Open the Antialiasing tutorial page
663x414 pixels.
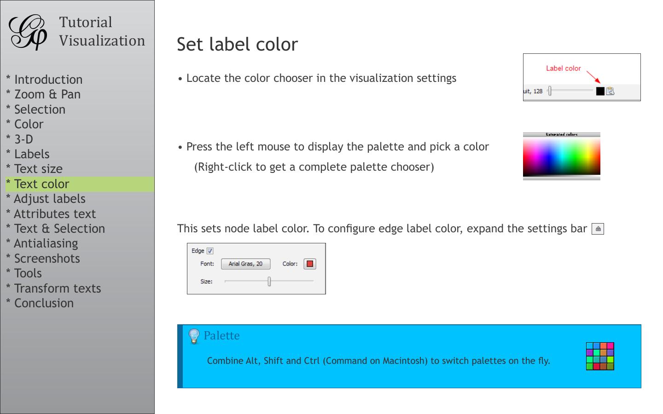46,243
